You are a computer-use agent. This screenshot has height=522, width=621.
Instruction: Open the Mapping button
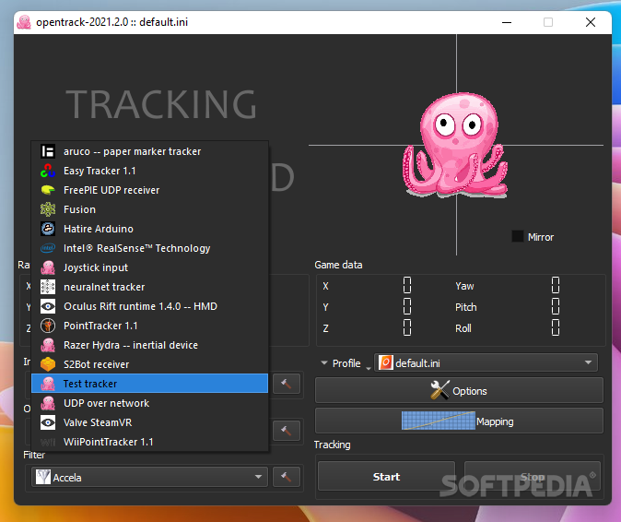pyautogui.click(x=459, y=421)
